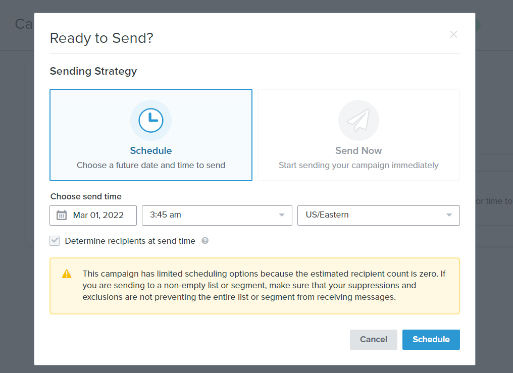Select the Send Now strategy card
Screen dimensions: 513x373
pos(358,135)
